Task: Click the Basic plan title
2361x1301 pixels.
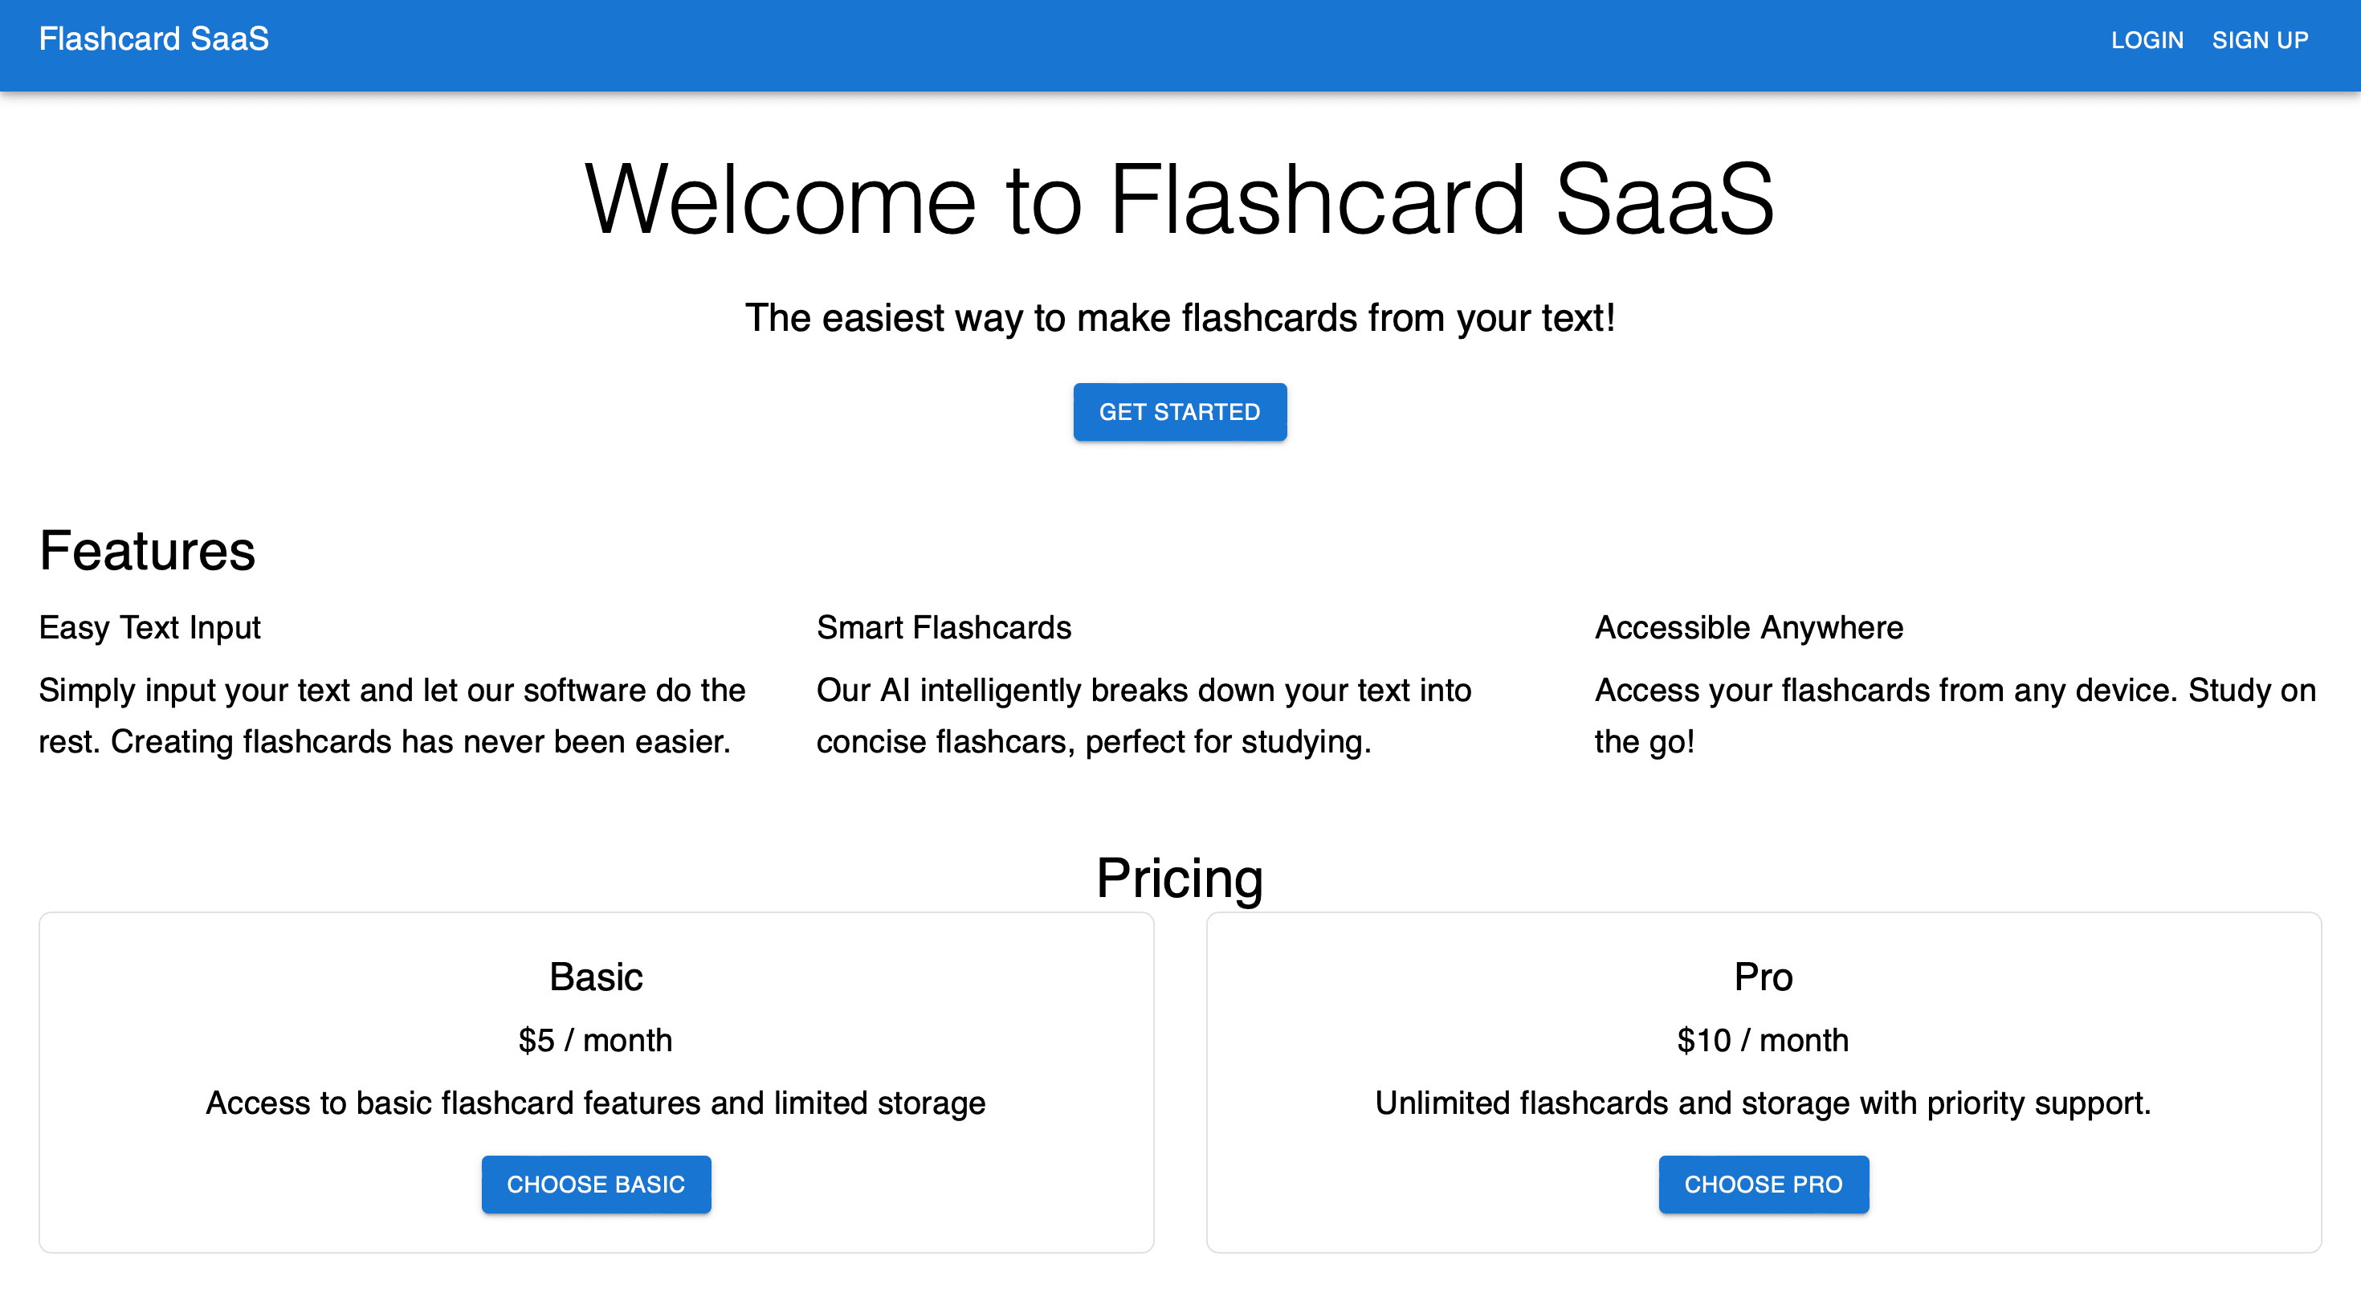Action: point(596,977)
